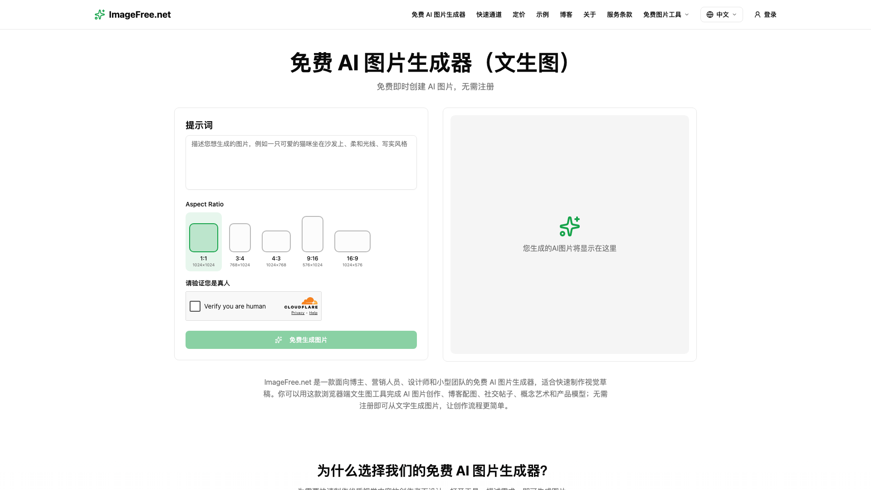Open the 定价 pricing page

tap(519, 15)
